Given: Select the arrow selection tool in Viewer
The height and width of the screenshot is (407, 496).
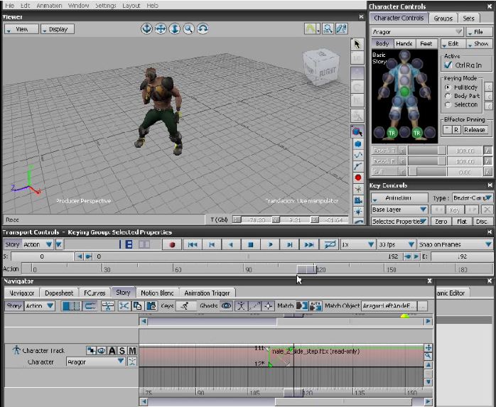Looking at the screenshot, I should click(357, 44).
